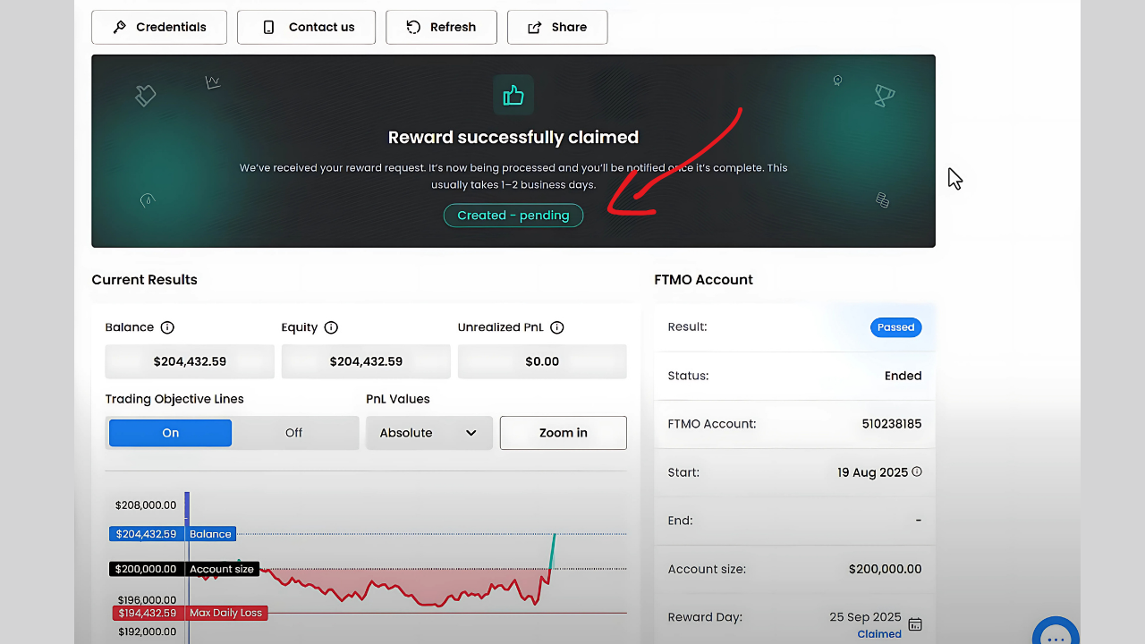Click the Created - pending status badge
This screenshot has height=644, width=1145.
pos(513,216)
